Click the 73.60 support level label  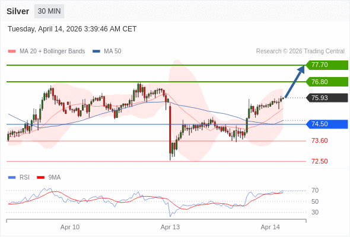pos(320,140)
